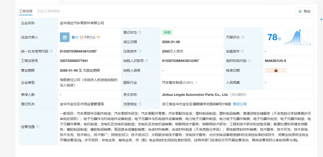This screenshot has height=157, width=323.
Task: Expand the 汽车整车制造(C361) industry dropdown
Action: tap(196, 83)
